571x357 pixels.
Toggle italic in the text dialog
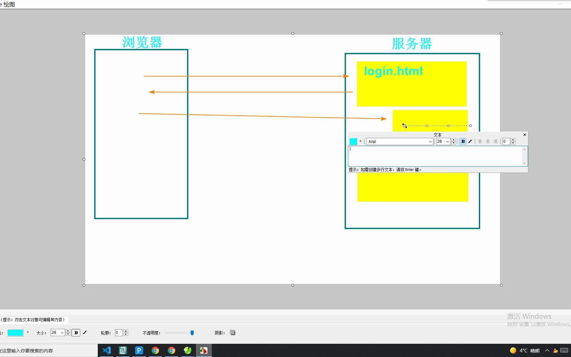pyautogui.click(x=470, y=141)
